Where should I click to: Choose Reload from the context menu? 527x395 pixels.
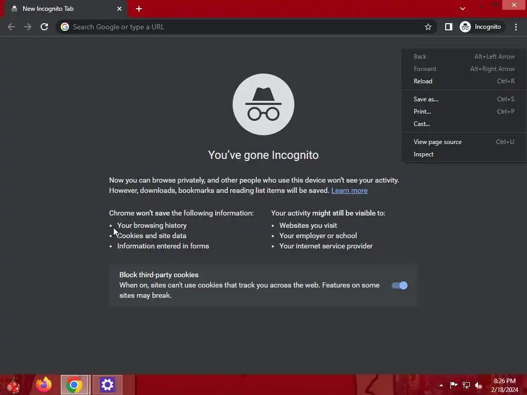click(464, 81)
